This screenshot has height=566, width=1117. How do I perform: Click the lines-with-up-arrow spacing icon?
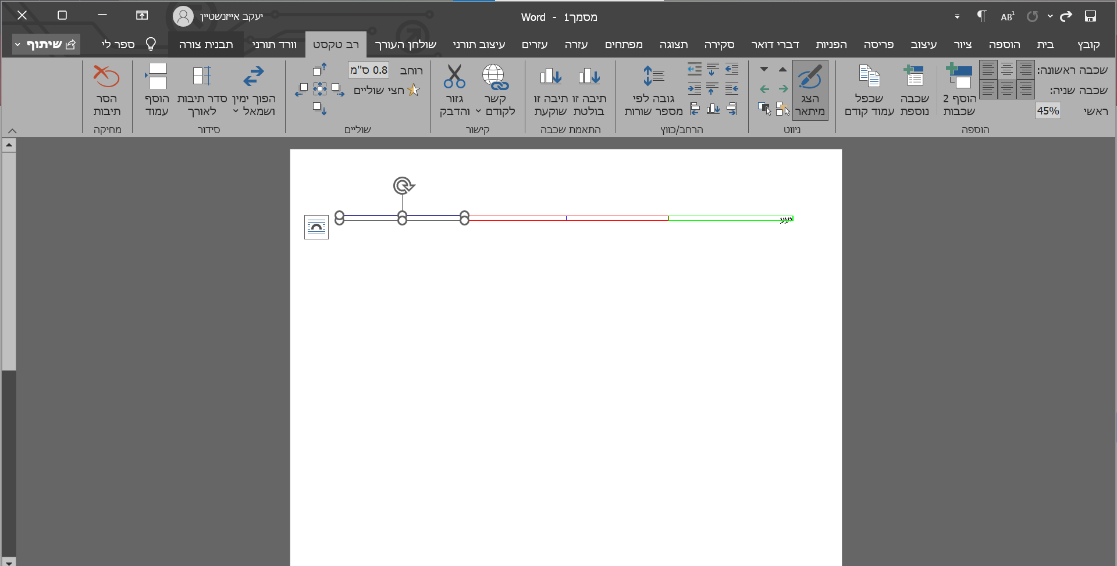click(713, 88)
